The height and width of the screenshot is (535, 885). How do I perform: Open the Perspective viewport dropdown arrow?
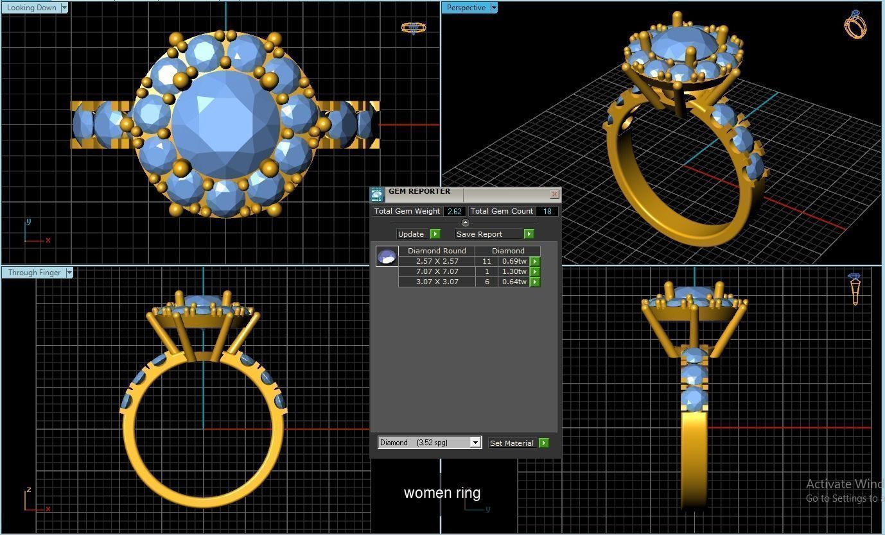point(493,8)
